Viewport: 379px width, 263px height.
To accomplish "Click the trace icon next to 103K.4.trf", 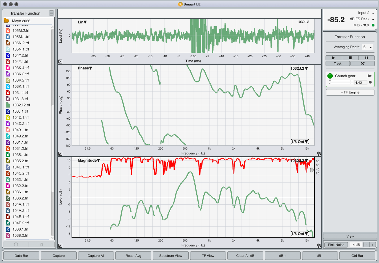I will coord(8,68).
